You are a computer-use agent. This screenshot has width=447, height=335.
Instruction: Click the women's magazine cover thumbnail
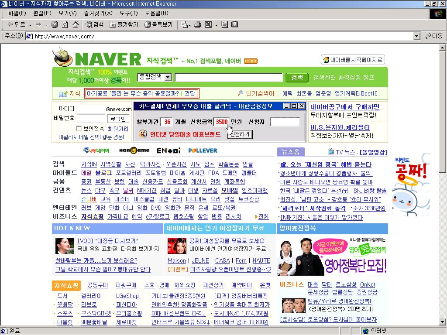click(177, 246)
